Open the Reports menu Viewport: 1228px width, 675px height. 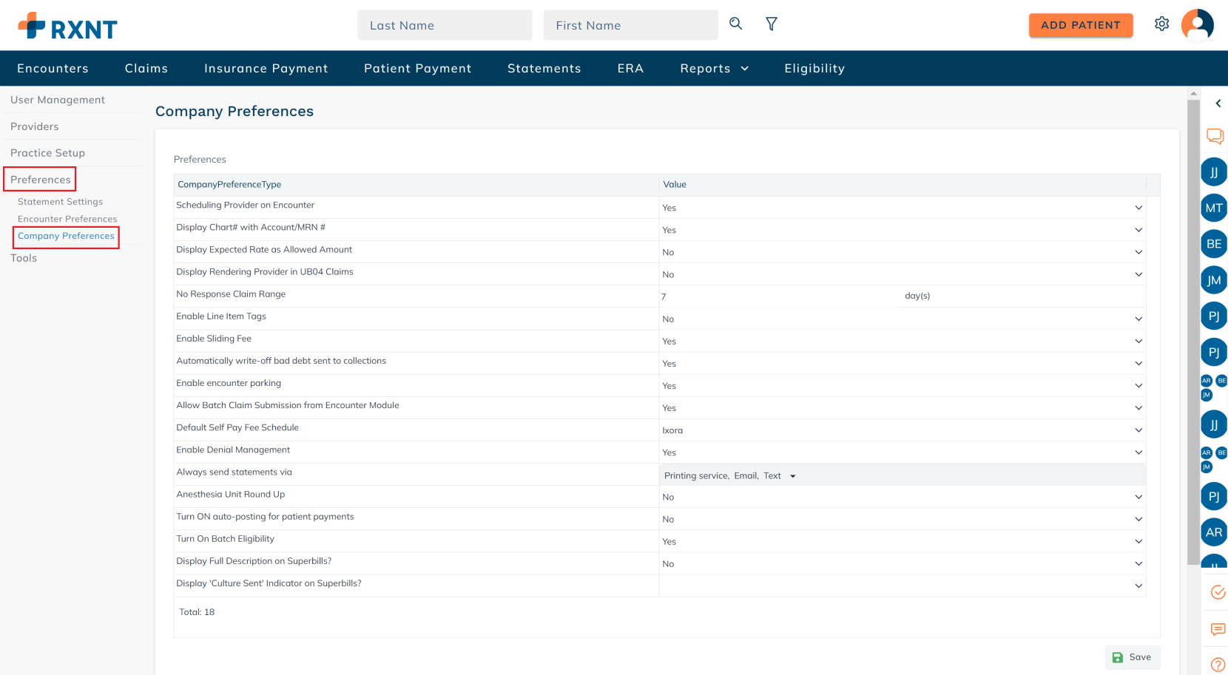click(x=714, y=69)
